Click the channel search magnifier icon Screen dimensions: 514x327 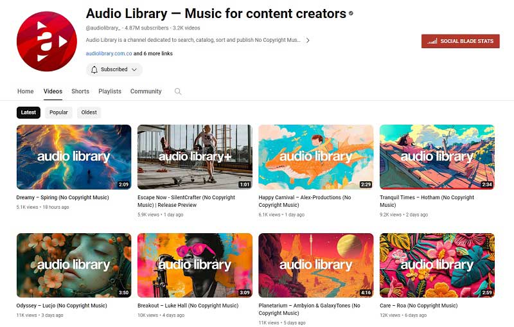point(178,91)
